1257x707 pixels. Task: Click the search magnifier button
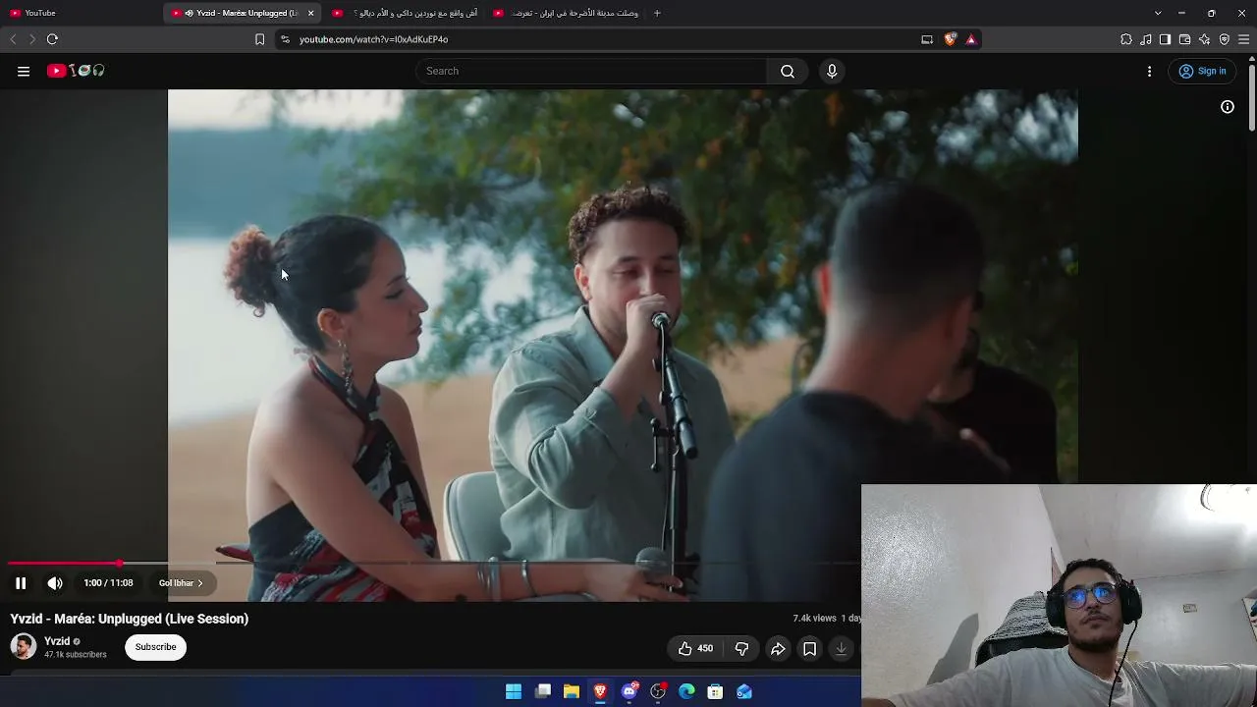[x=788, y=71]
